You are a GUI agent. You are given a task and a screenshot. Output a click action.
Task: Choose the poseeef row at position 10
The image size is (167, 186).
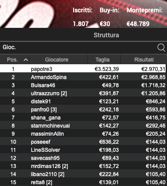tap(83, 142)
